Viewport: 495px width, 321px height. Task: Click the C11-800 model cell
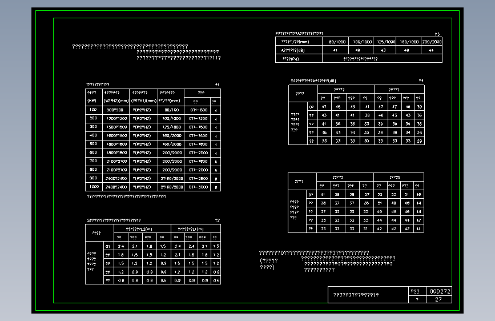(199, 110)
